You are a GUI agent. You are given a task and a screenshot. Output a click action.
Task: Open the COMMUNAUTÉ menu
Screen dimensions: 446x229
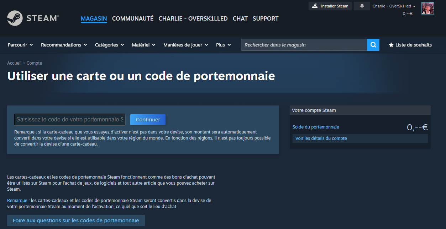pyautogui.click(x=133, y=18)
